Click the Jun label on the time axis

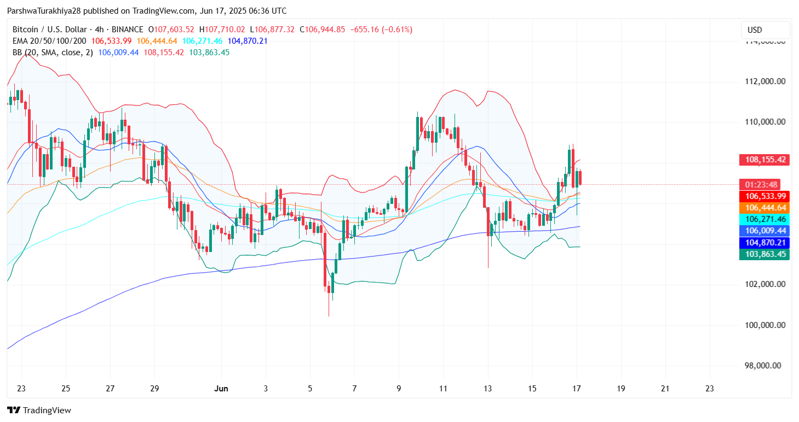[x=221, y=389]
